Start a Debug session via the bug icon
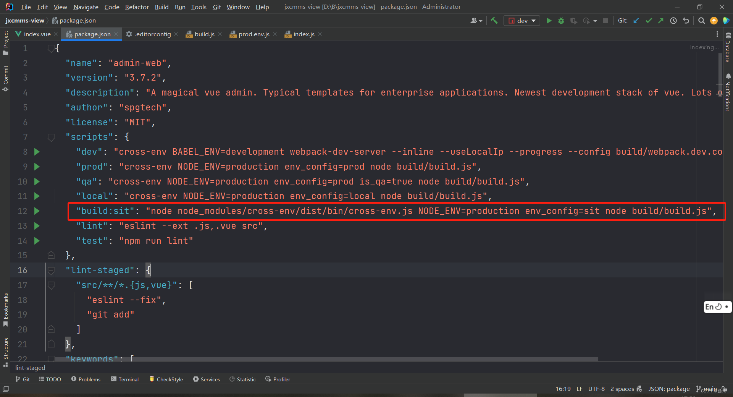The height and width of the screenshot is (397, 733). [561, 21]
